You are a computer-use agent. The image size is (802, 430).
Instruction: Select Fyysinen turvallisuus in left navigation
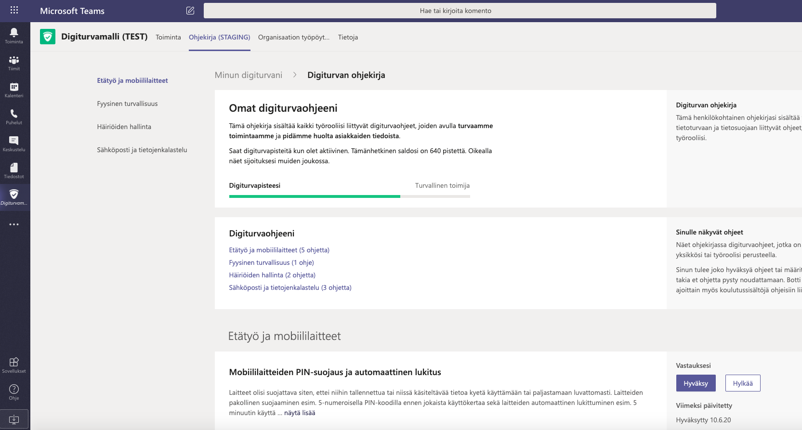click(x=127, y=104)
